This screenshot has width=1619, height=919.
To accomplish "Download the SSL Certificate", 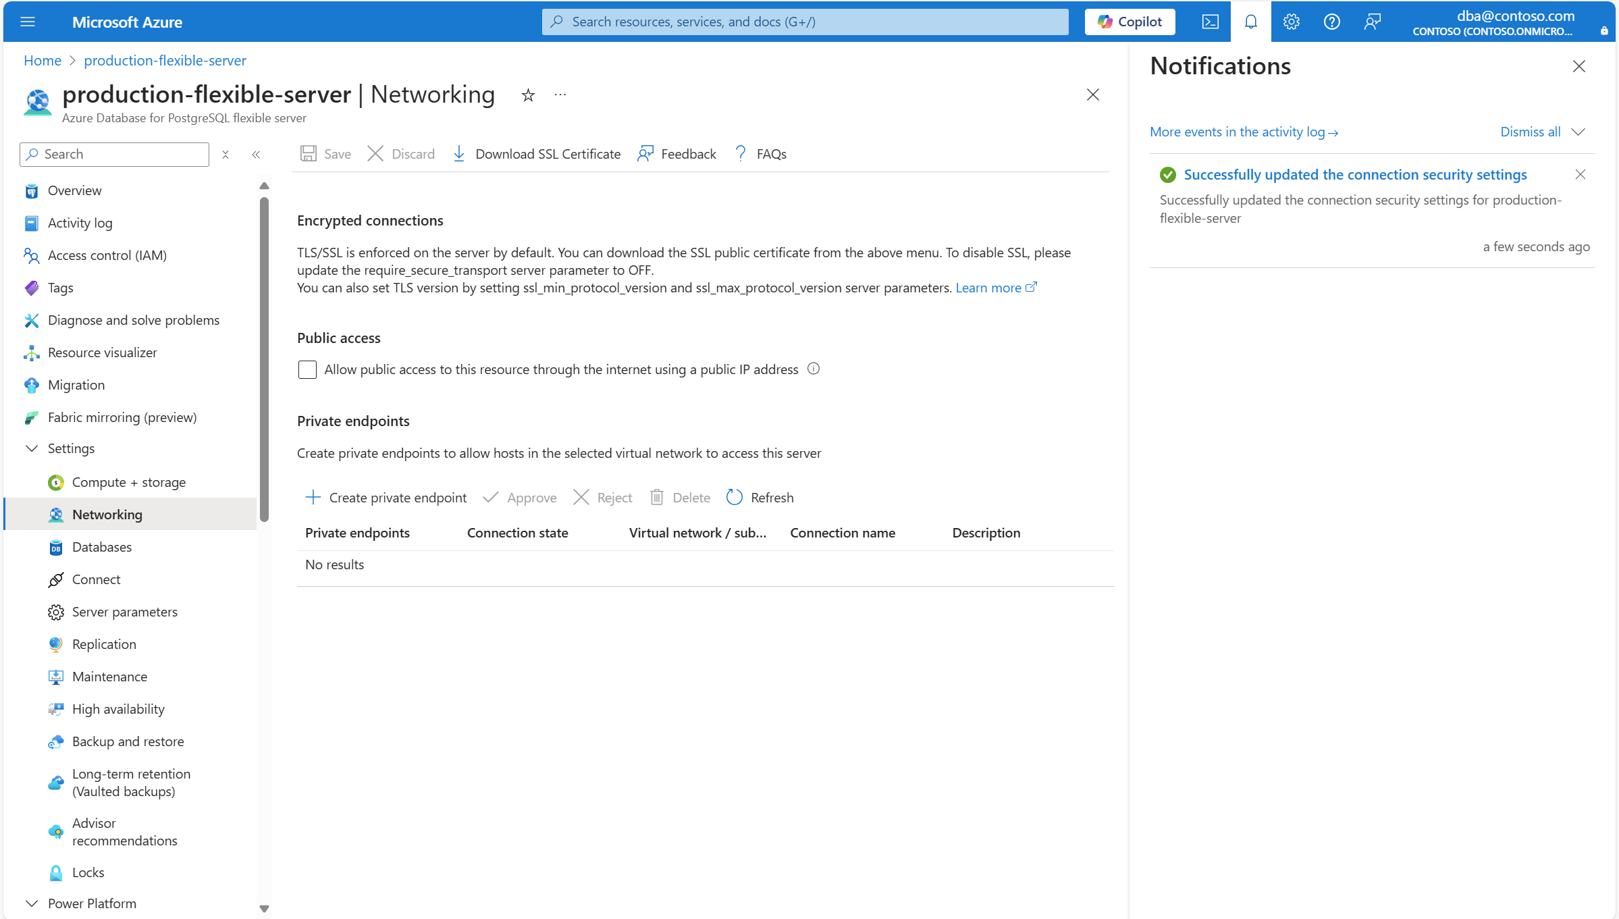I will click(535, 153).
